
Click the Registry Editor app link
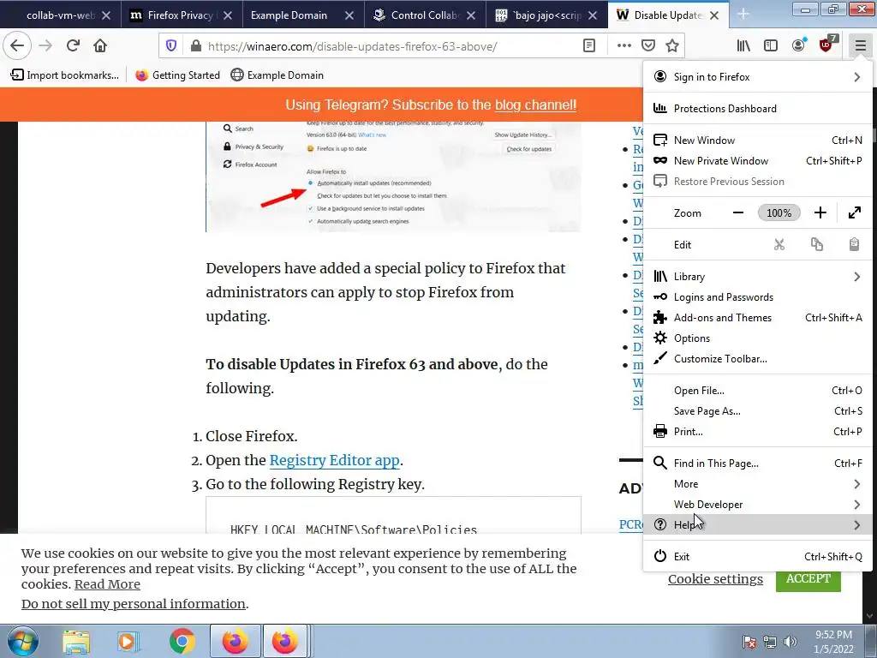click(335, 460)
